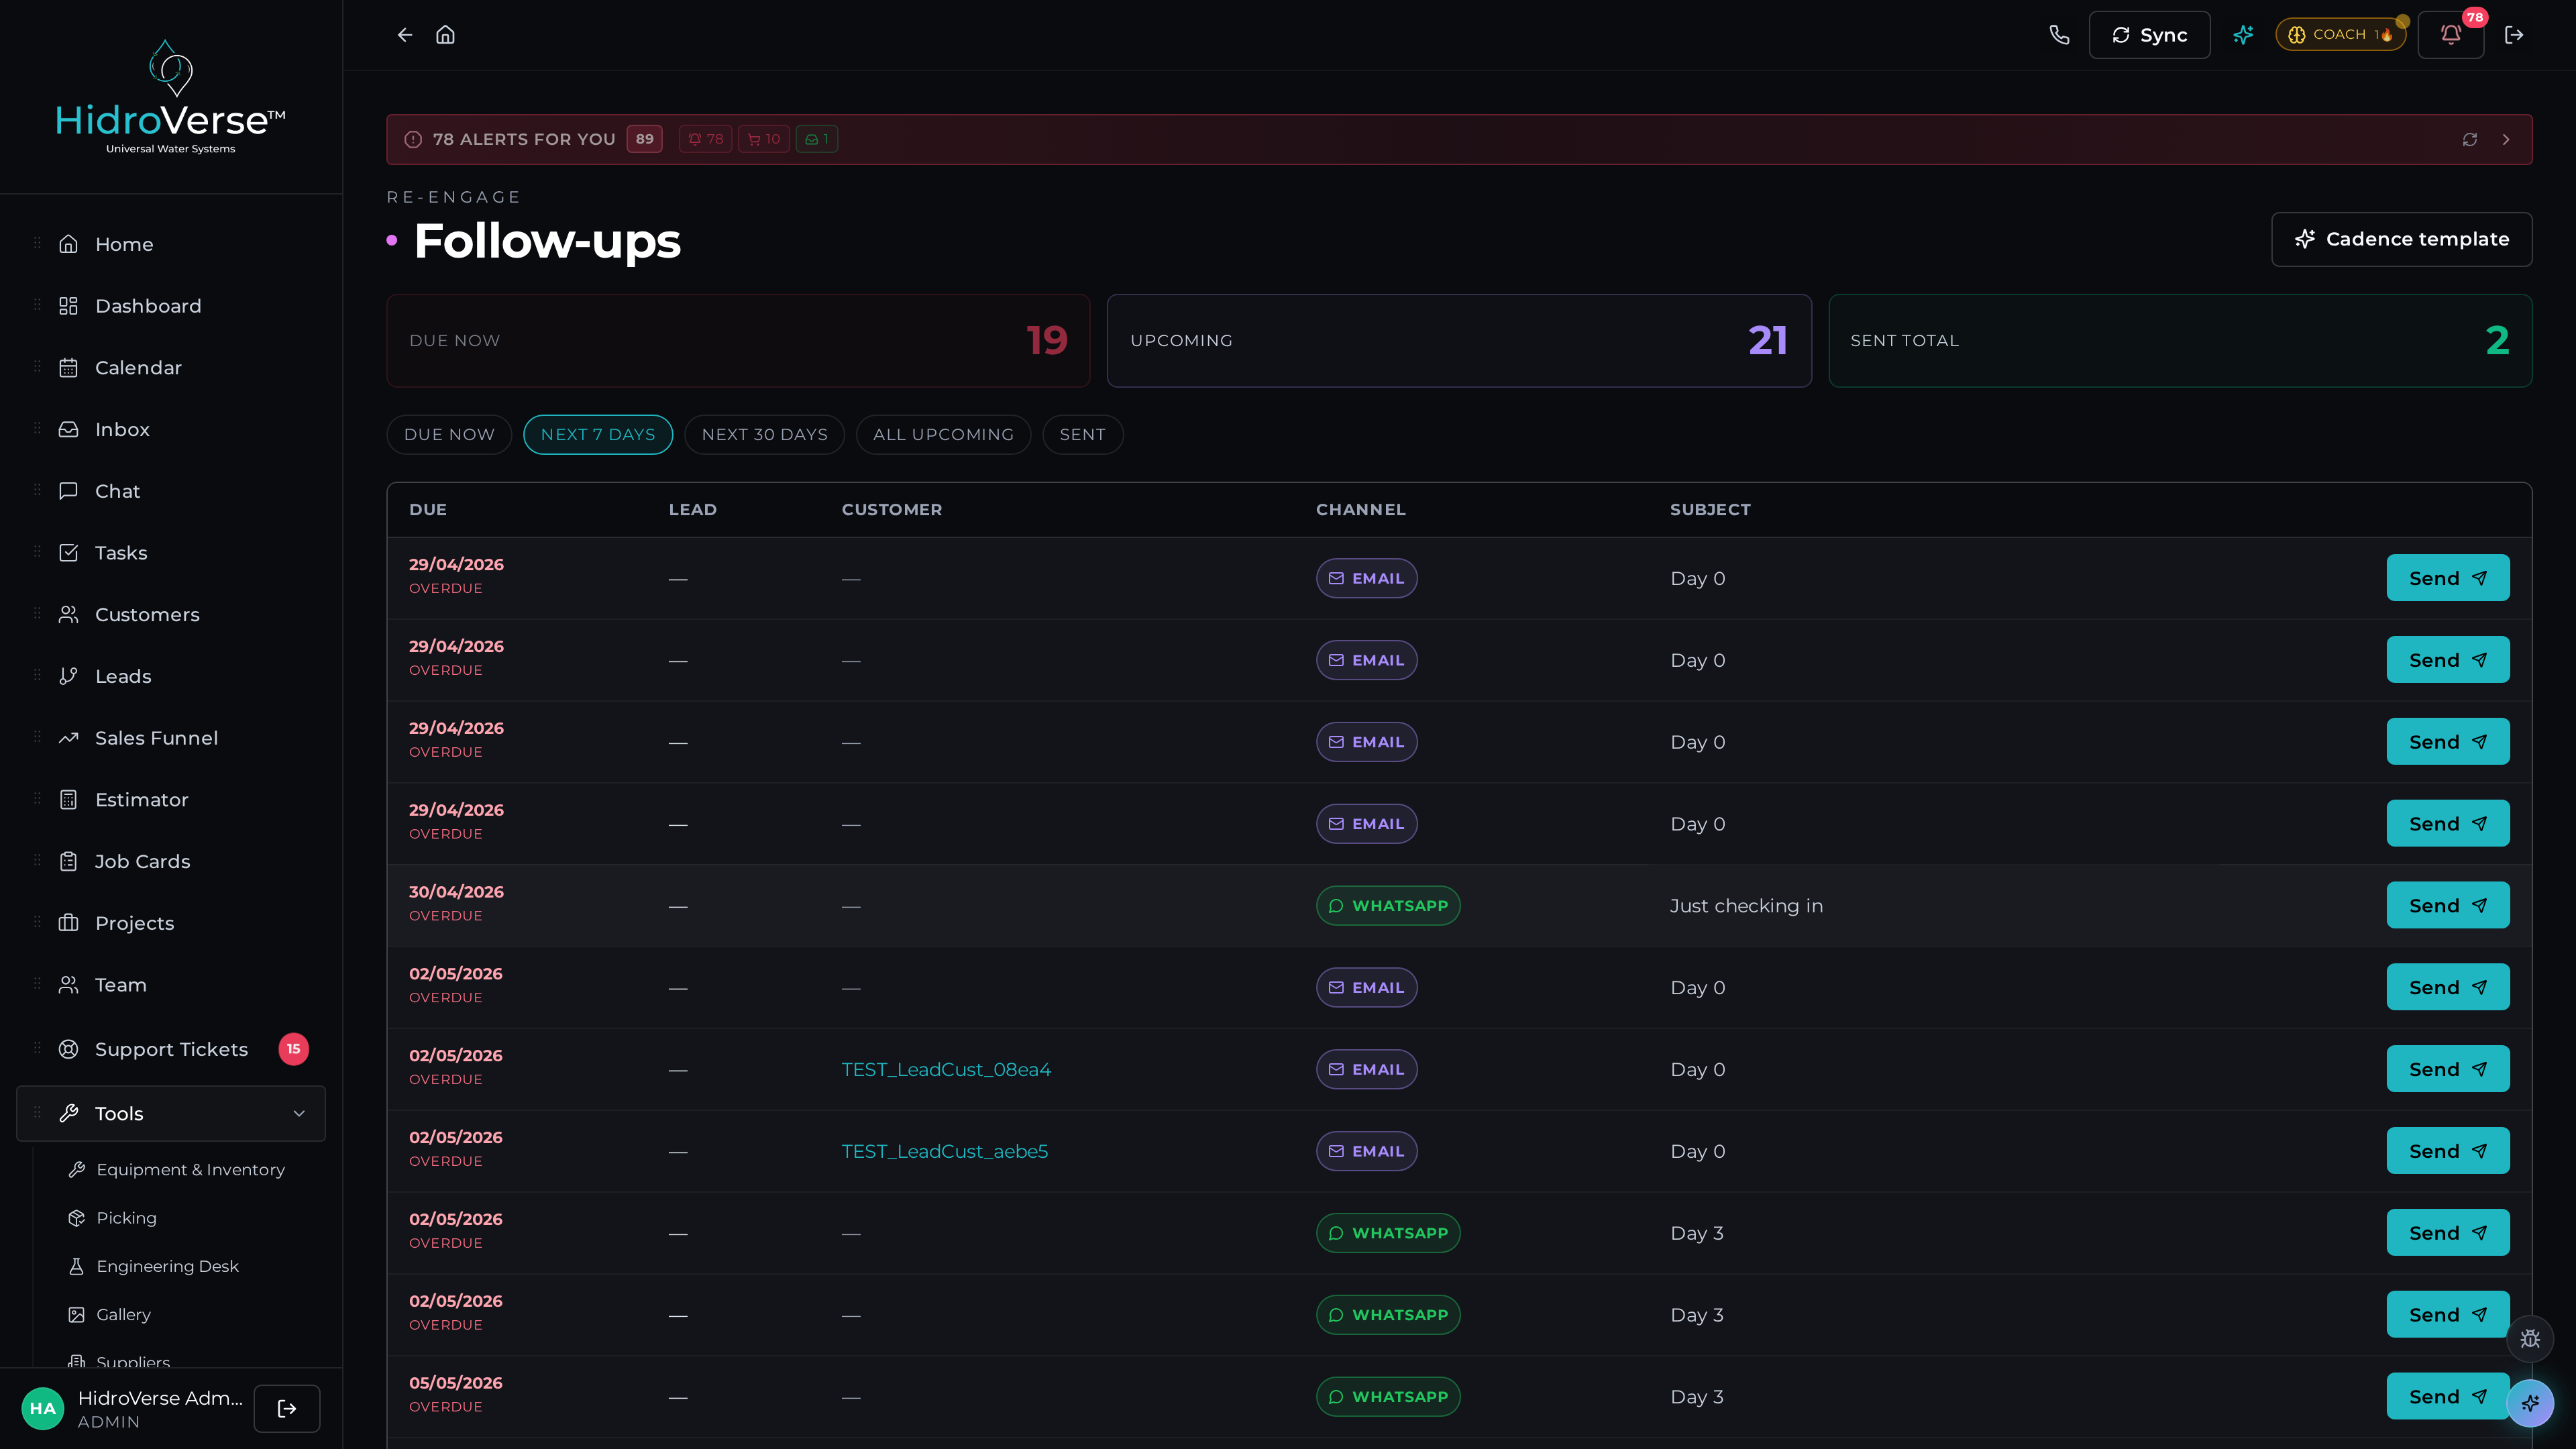Click the SUBJECT column header
The height and width of the screenshot is (1449, 2576).
coord(1710,510)
